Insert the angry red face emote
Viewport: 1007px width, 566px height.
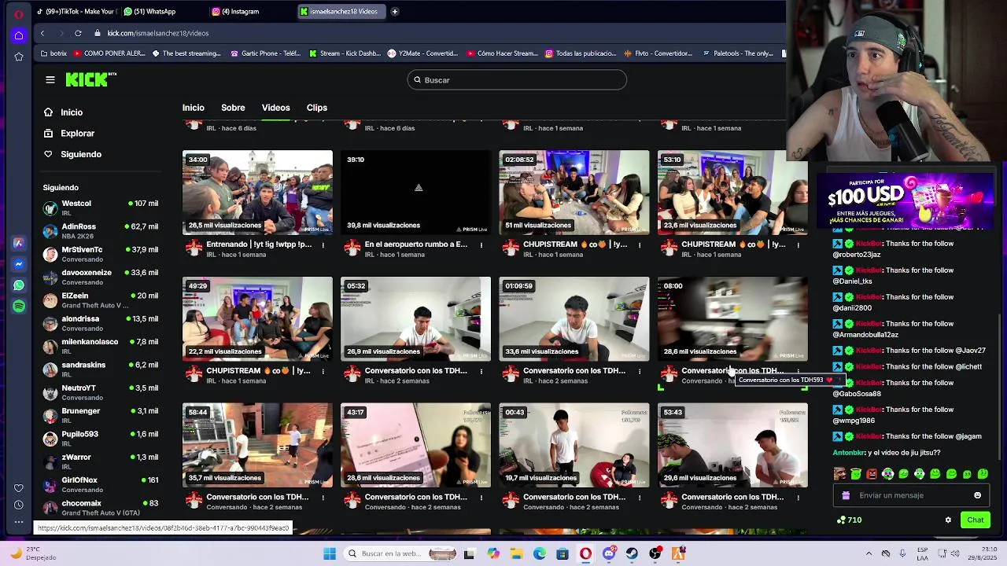tap(872, 474)
